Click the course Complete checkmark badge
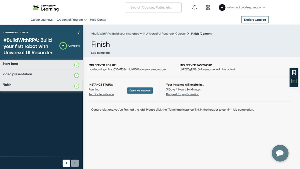Viewport: 300px width, 169px height. (x=63, y=46)
